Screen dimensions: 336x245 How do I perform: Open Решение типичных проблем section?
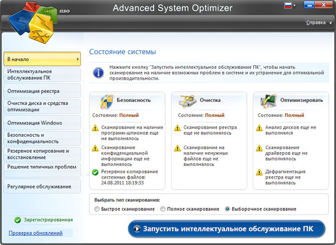point(42,170)
